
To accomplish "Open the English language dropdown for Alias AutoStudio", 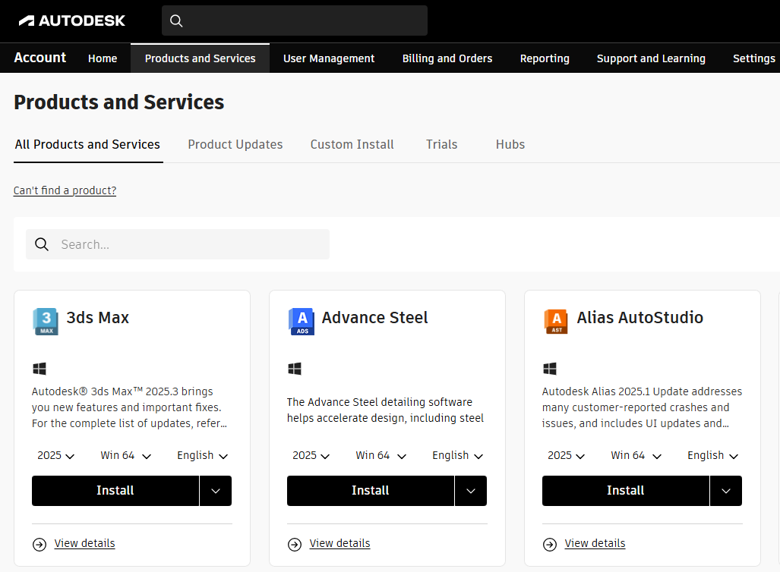I will [x=712, y=456].
